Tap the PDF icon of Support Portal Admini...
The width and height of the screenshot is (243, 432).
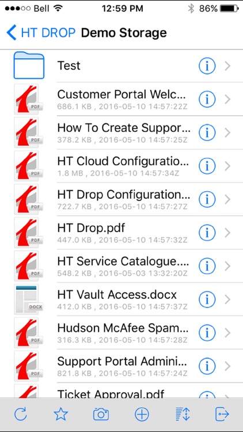(x=28, y=366)
